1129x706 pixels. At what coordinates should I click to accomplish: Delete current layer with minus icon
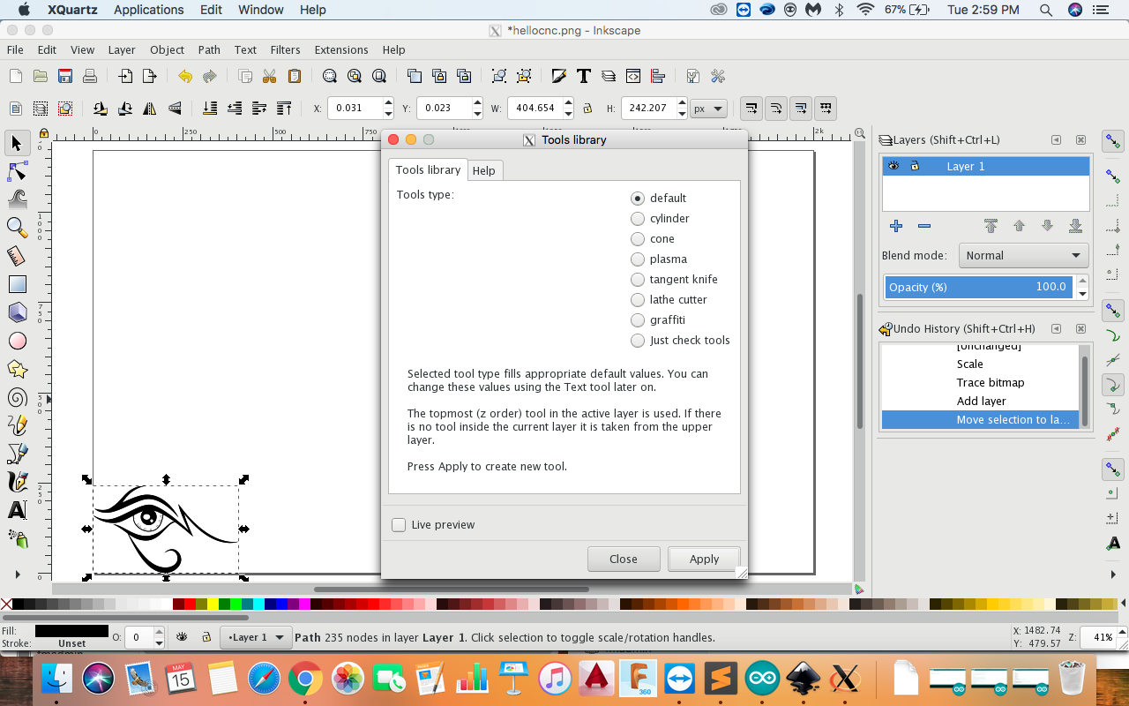(924, 226)
